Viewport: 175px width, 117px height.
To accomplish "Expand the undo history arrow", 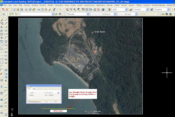I will click(57, 10).
